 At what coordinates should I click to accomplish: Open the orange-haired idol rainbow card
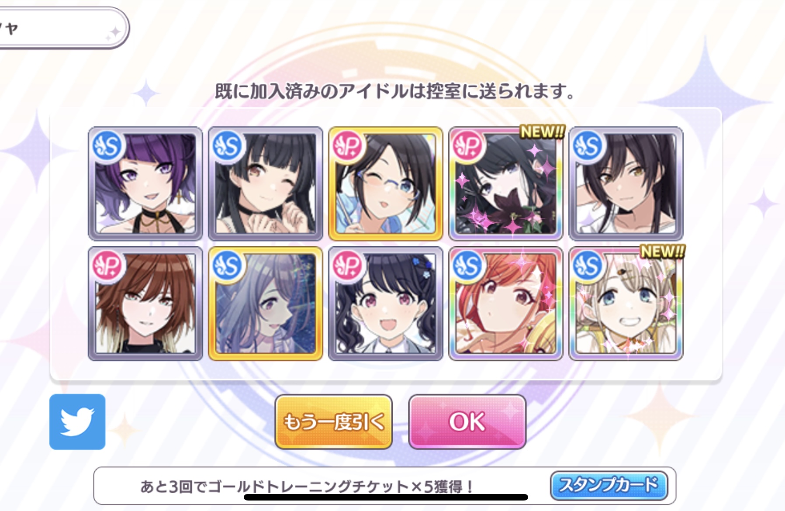click(x=506, y=304)
